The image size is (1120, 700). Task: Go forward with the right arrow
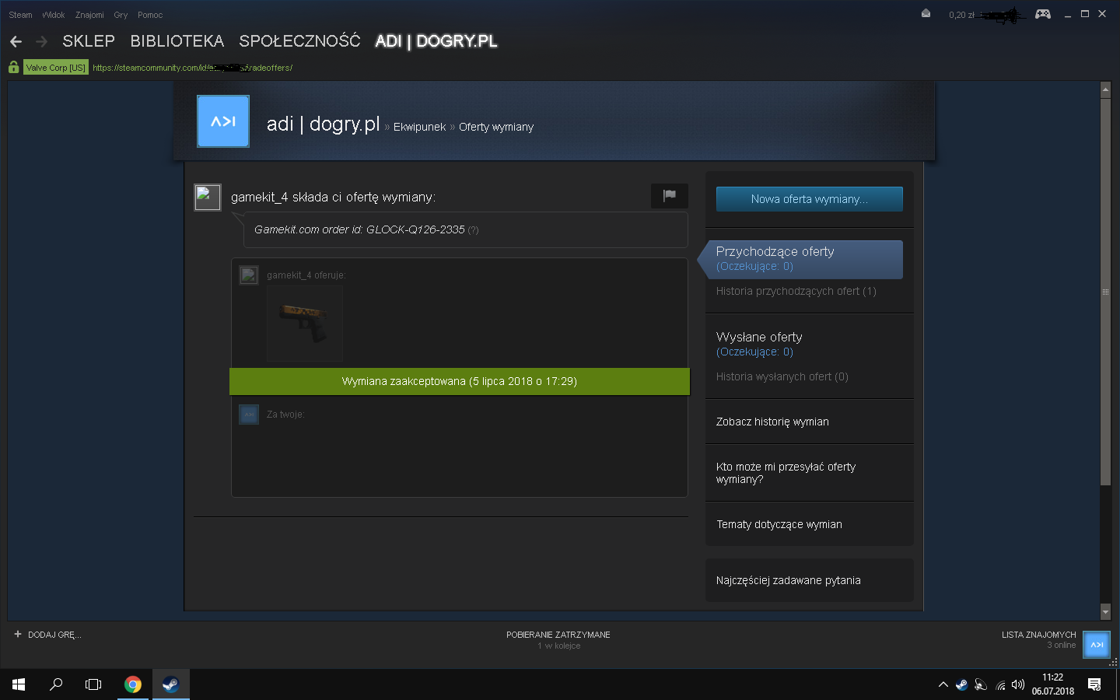tap(42, 41)
